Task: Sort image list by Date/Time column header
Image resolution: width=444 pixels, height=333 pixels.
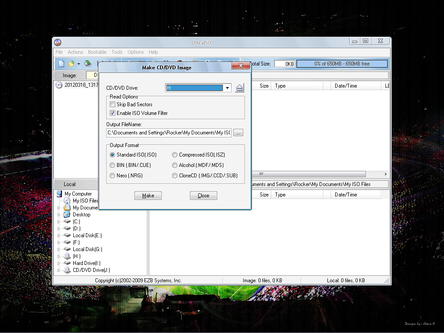Action: [x=356, y=86]
